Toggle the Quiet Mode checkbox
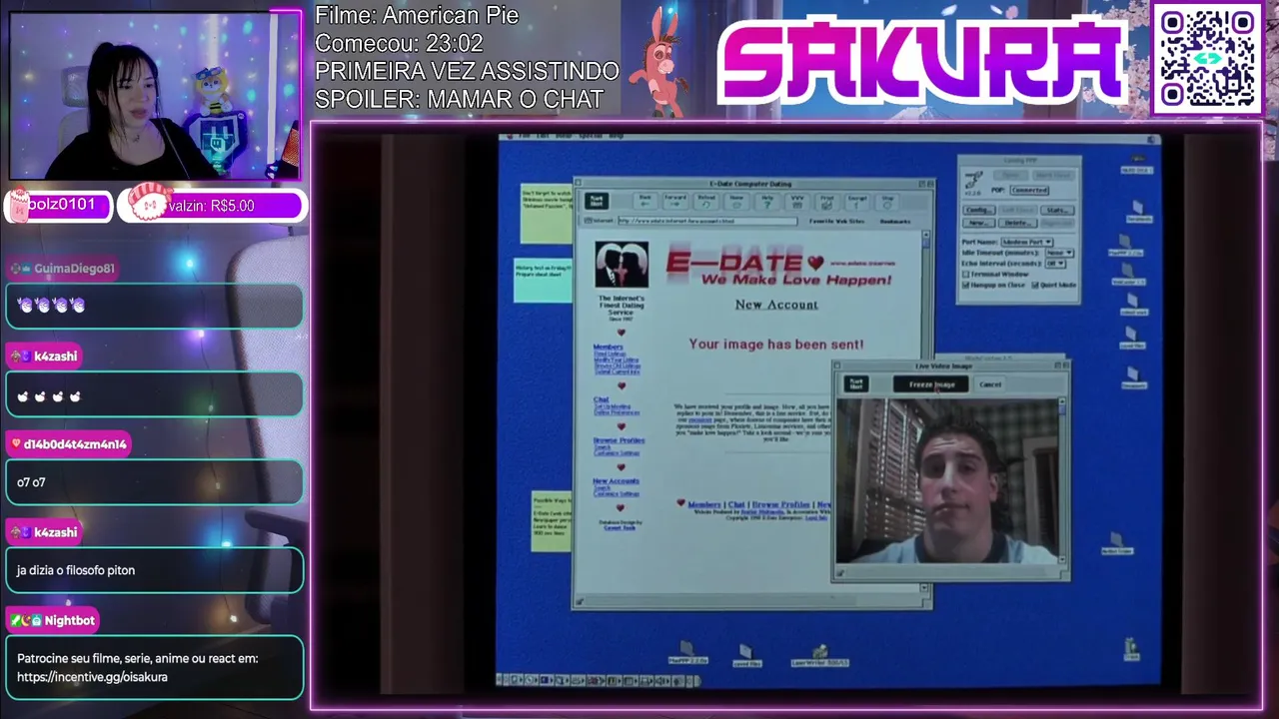The height and width of the screenshot is (719, 1279). (1034, 285)
